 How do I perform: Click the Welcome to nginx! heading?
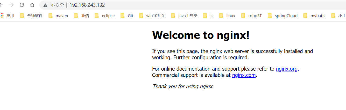click(201, 35)
